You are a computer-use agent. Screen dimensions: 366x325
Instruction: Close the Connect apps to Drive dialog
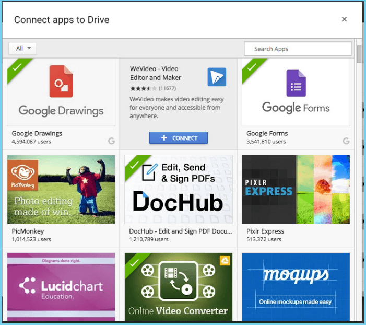344,19
